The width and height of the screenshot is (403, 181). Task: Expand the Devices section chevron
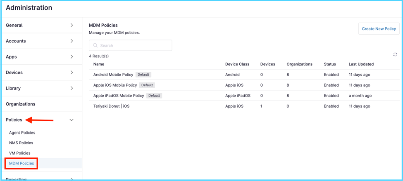point(72,72)
